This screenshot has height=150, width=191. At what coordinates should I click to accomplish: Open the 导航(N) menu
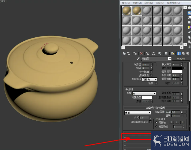tap(148, 3)
